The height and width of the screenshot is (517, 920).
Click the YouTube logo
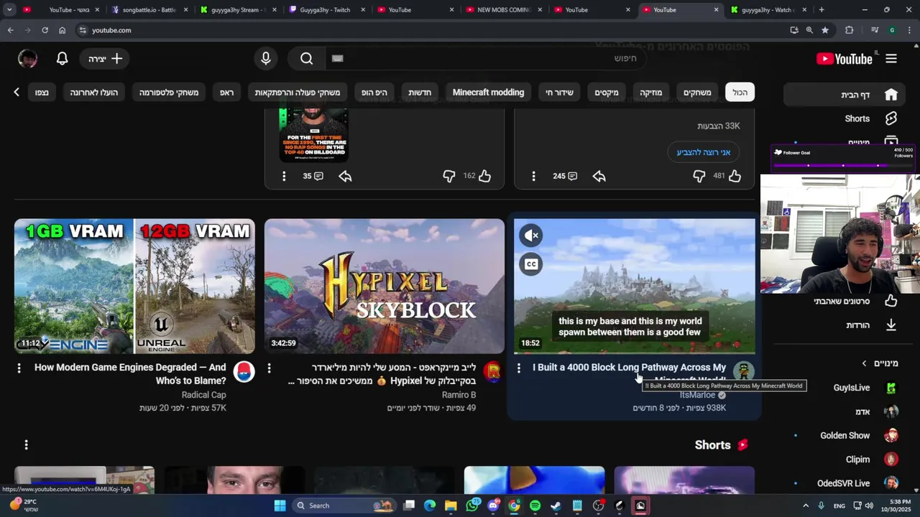[x=845, y=59]
